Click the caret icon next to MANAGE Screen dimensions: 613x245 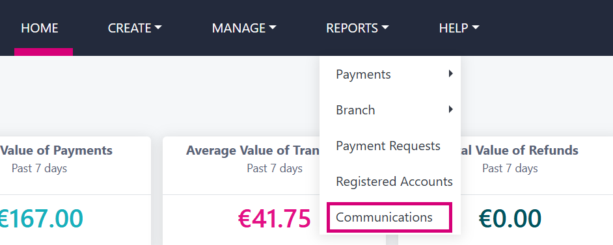(273, 28)
